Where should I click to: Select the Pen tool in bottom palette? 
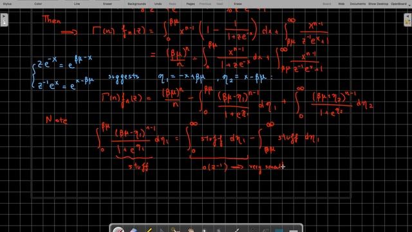pos(118,230)
